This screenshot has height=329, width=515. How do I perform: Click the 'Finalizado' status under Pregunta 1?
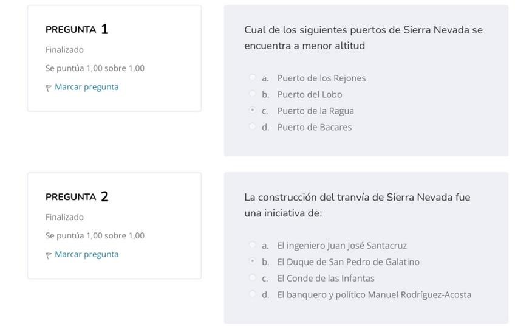64,50
